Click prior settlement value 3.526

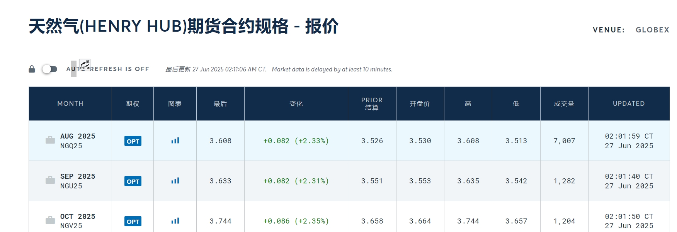372,141
